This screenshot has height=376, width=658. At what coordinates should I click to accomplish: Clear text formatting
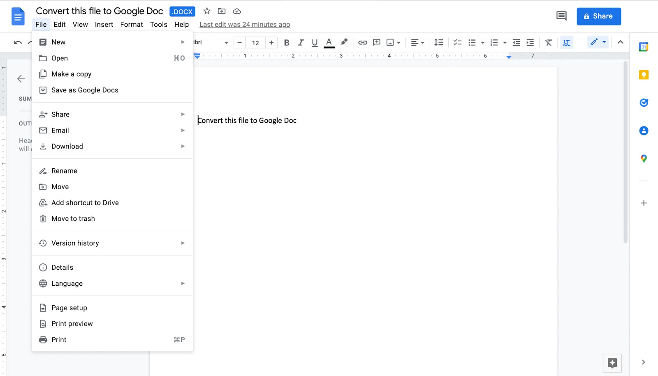pyautogui.click(x=549, y=42)
